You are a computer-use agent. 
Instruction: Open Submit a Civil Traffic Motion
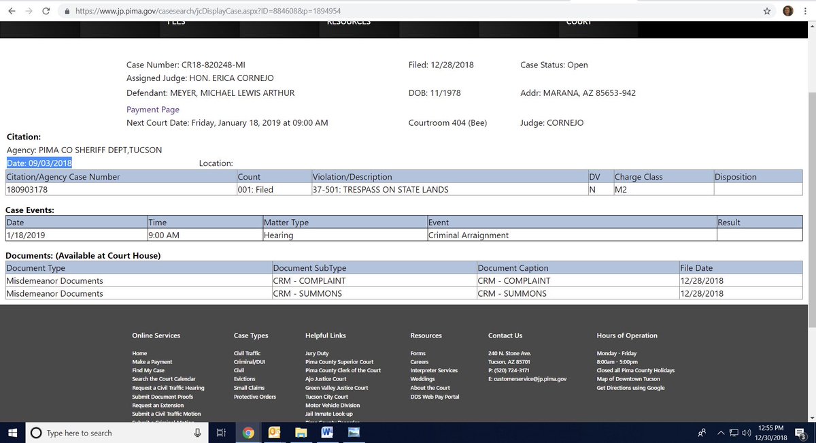(167, 414)
